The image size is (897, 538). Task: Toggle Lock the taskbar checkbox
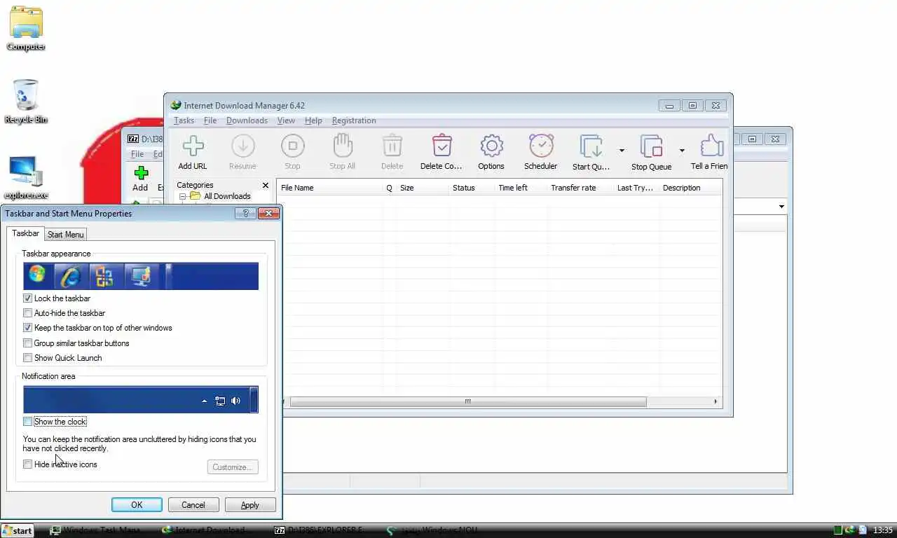tap(28, 298)
